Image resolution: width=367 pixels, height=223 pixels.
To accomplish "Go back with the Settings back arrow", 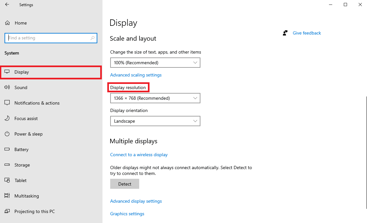I will [x=7, y=5].
